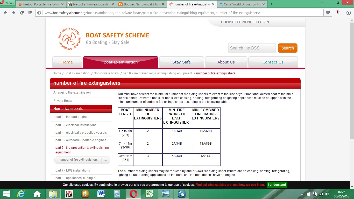The width and height of the screenshot is (354, 199).
Task: Click number of fire extinguishers breadcrumb
Action: pos(216,73)
